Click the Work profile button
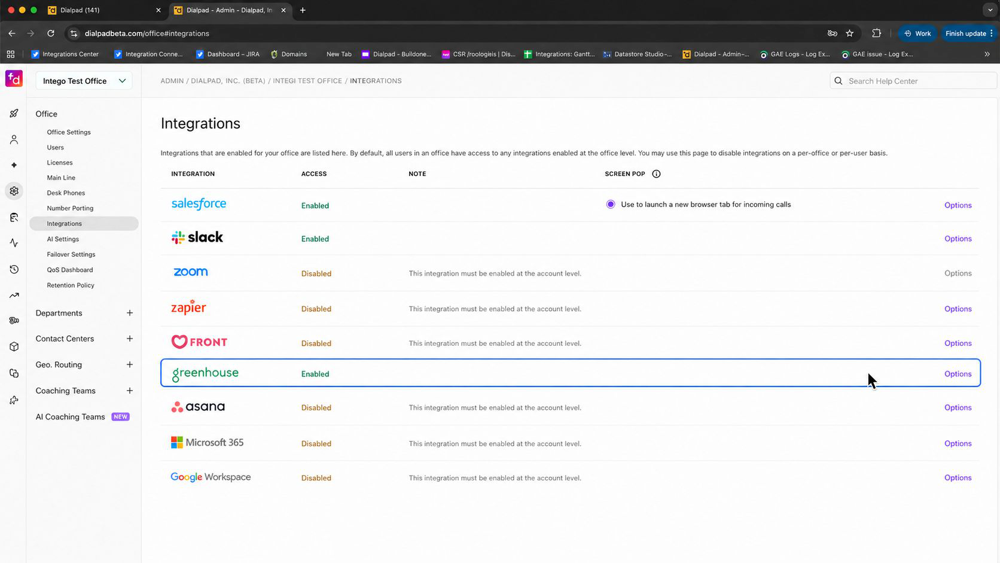Image resolution: width=1000 pixels, height=563 pixels. tap(917, 34)
